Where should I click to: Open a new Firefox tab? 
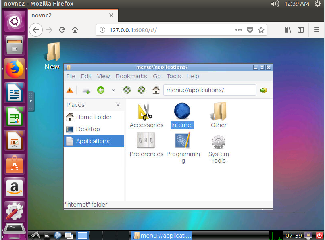(x=125, y=15)
